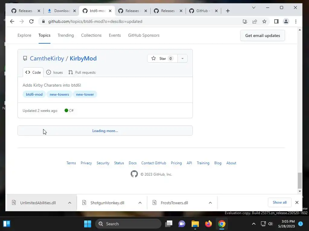This screenshot has height=231, width=309.
Task: Open the Chrome profile avatar
Action: coord(286,21)
